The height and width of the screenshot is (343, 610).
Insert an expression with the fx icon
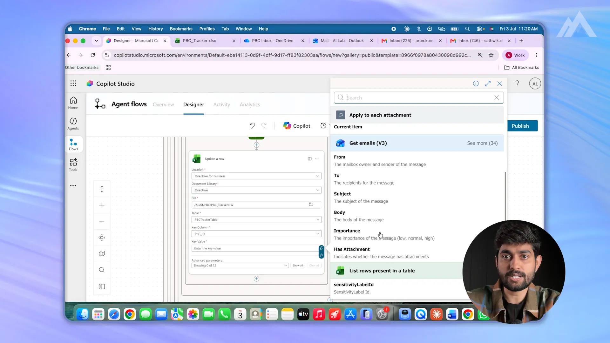(x=322, y=255)
